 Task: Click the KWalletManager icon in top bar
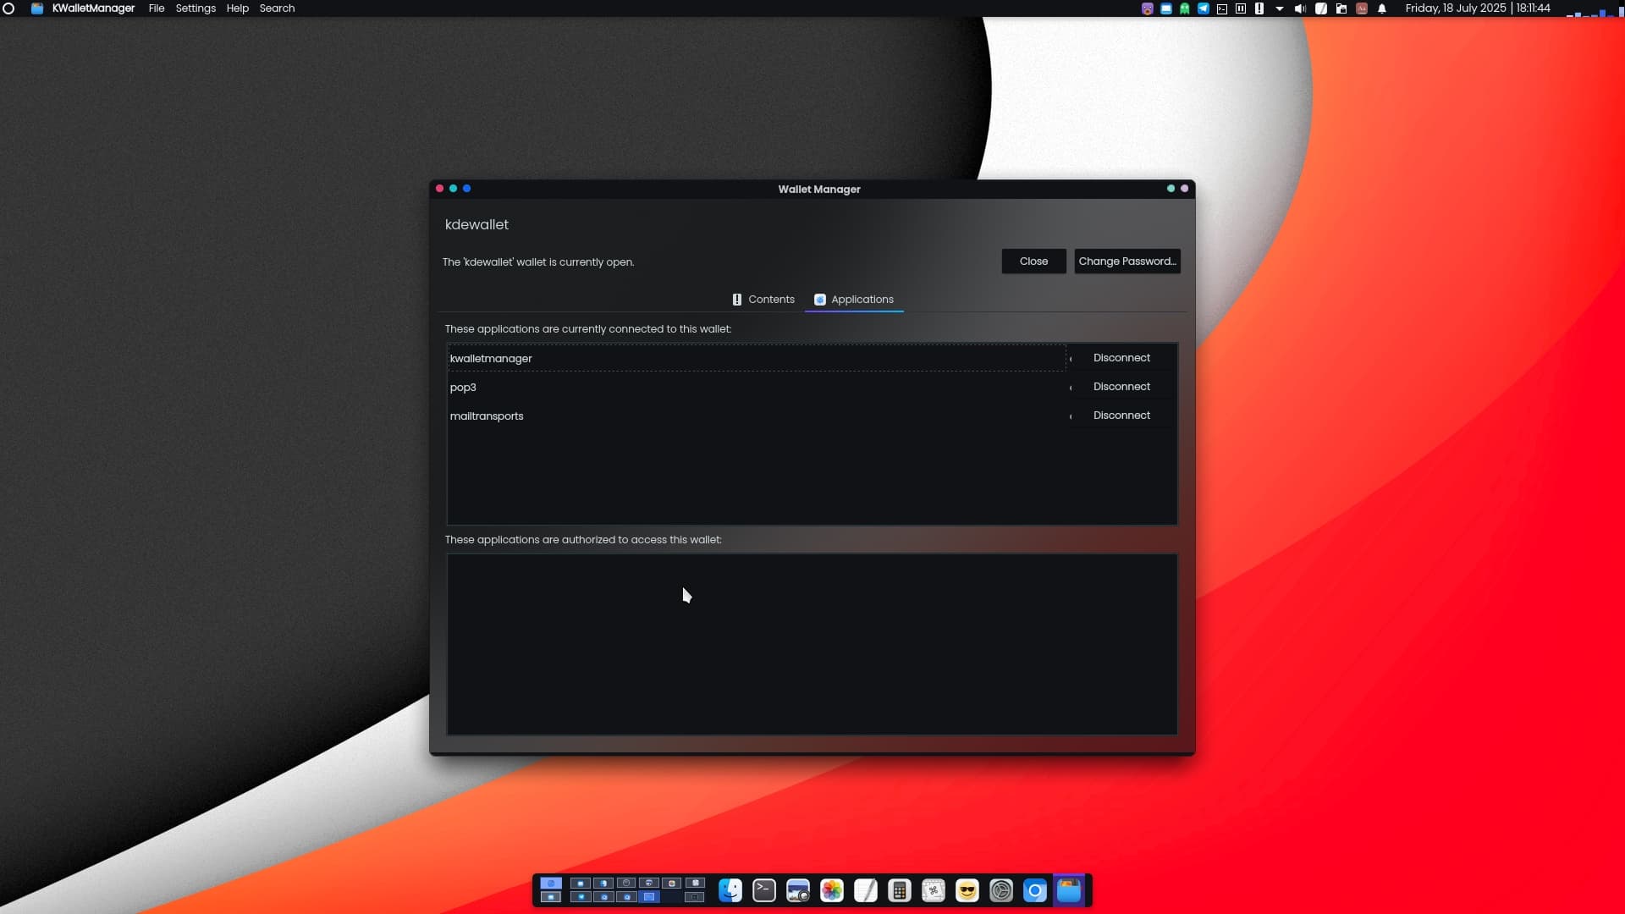[x=37, y=8]
